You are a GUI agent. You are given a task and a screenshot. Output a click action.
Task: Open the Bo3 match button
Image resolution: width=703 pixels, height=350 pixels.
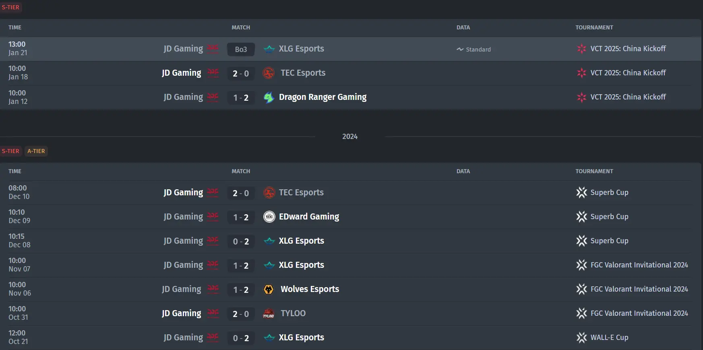click(241, 49)
